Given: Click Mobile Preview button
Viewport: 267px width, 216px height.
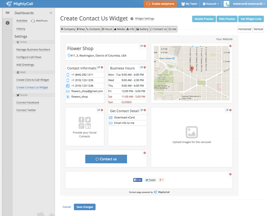Looking at the screenshot, I should [204, 19].
